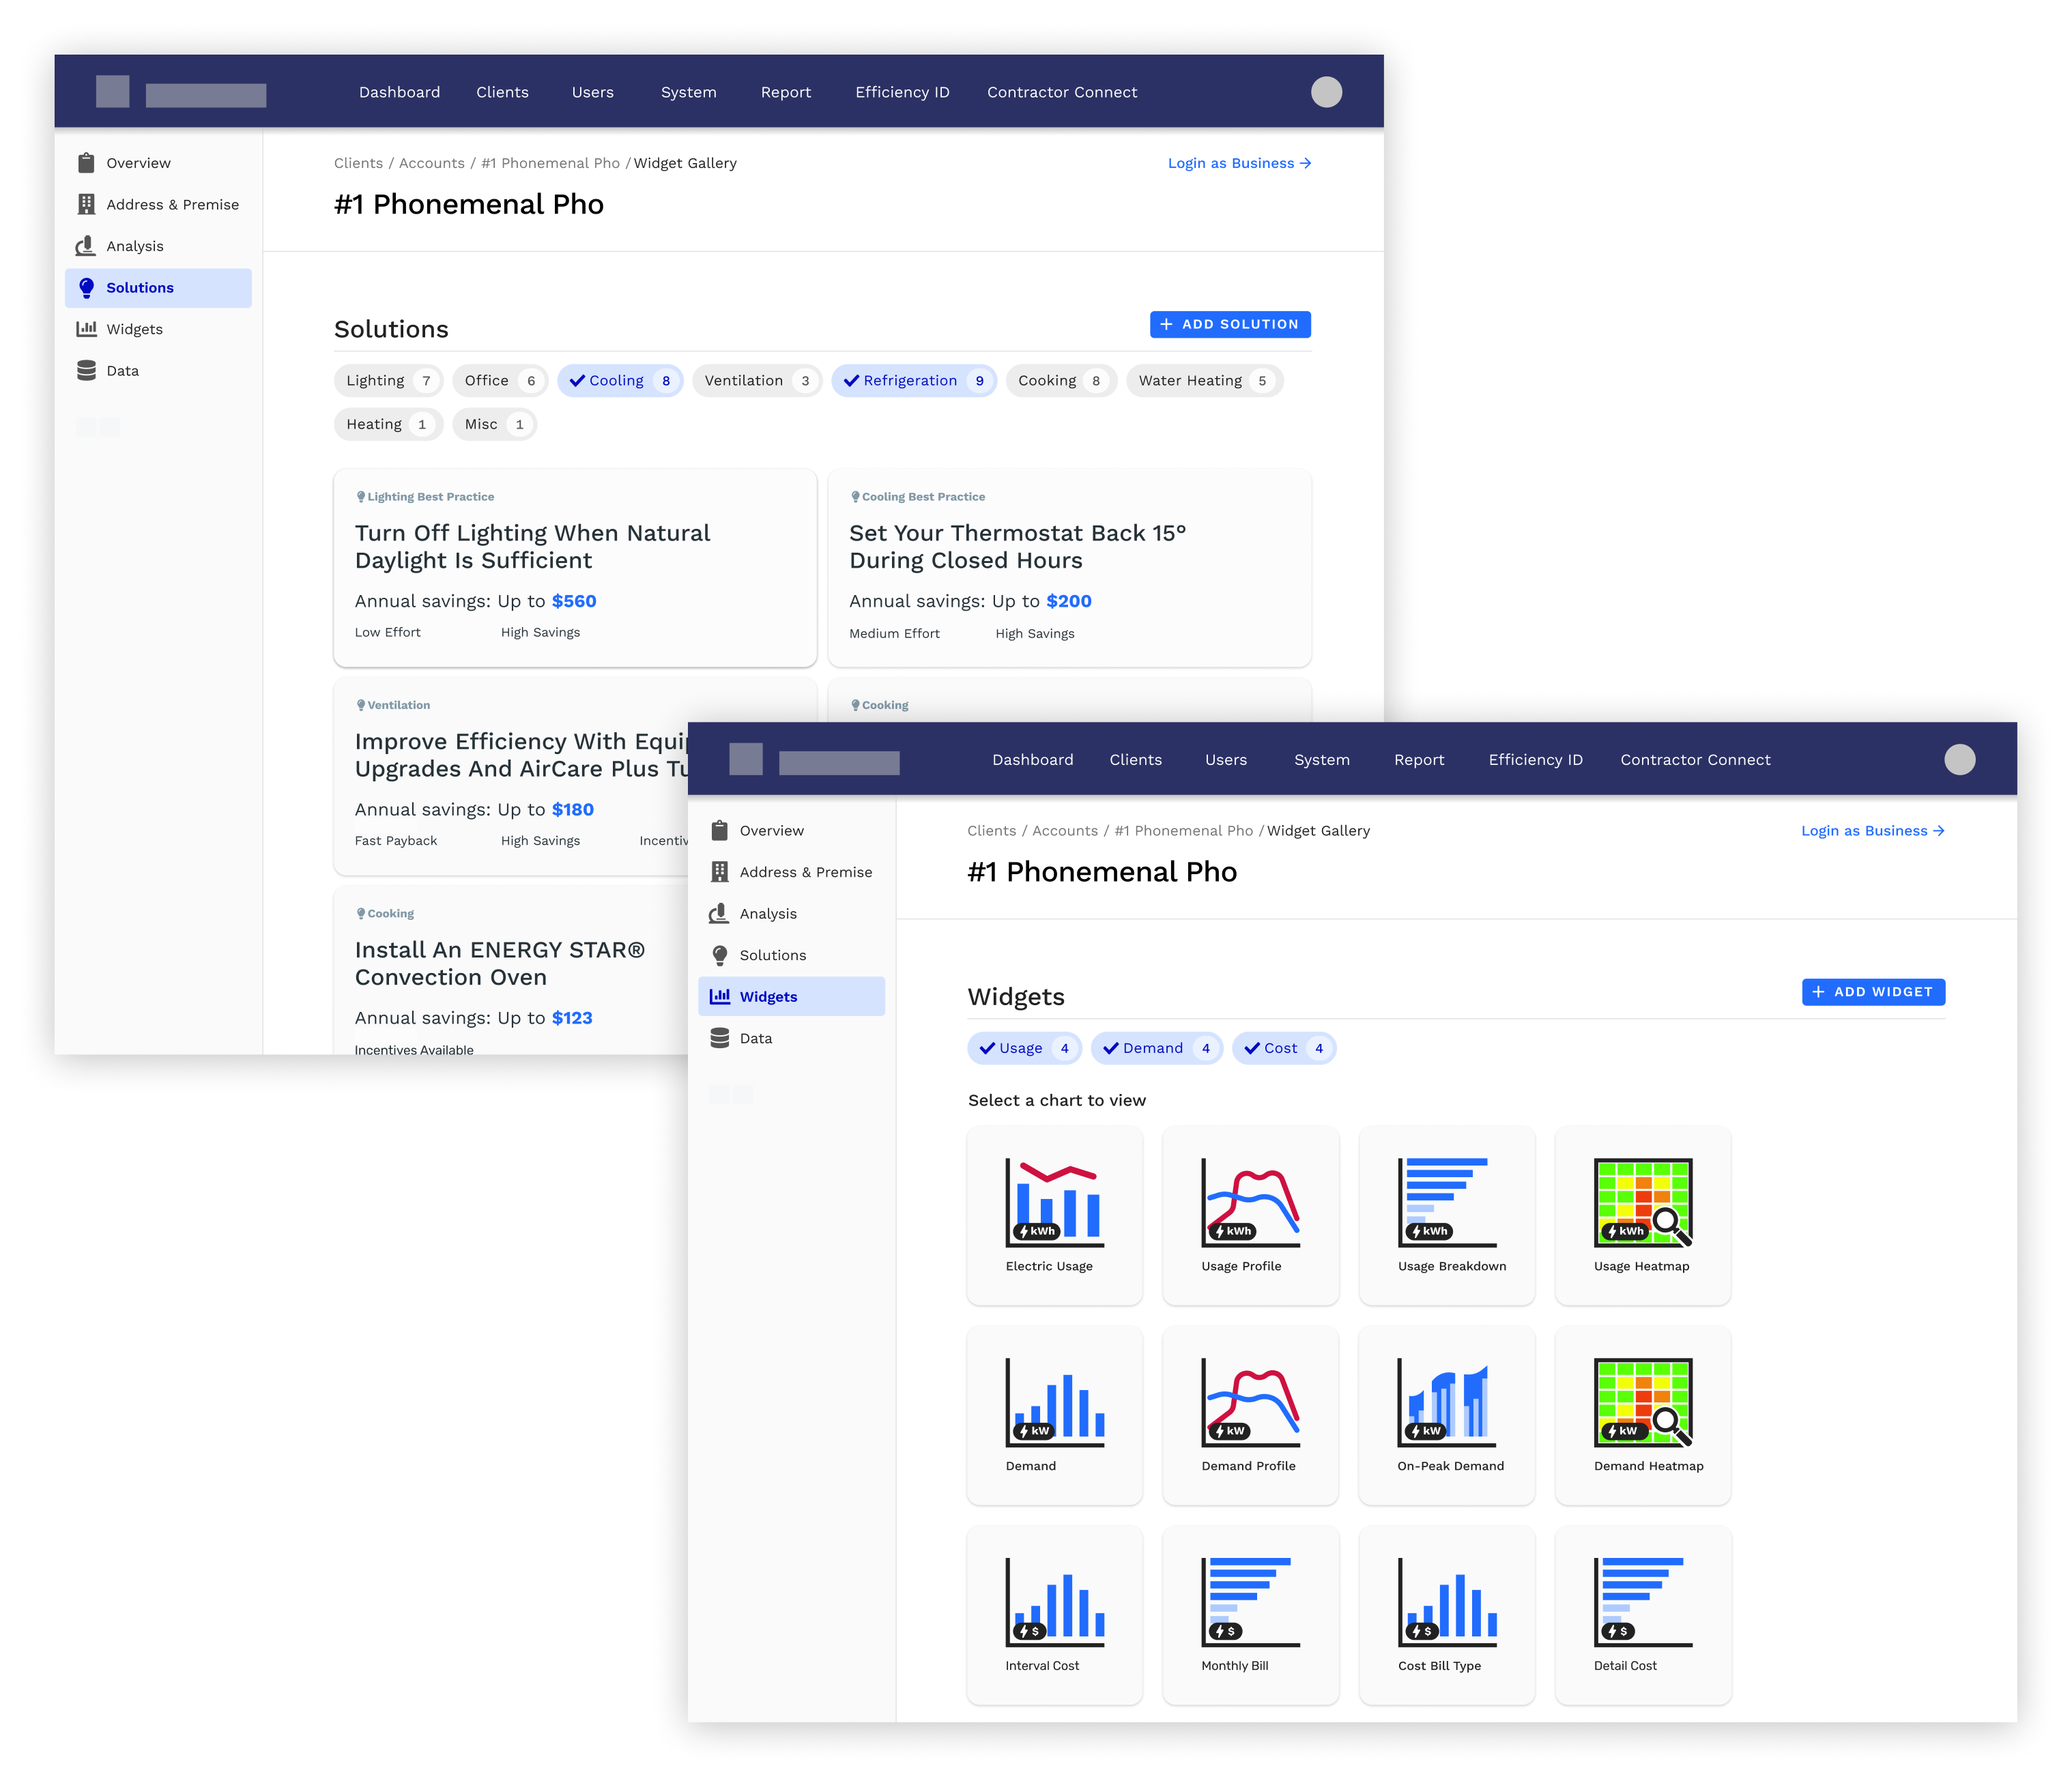This screenshot has height=1777, width=2072.
Task: Open Usage Breakdown chart widget
Action: [x=1446, y=1215]
